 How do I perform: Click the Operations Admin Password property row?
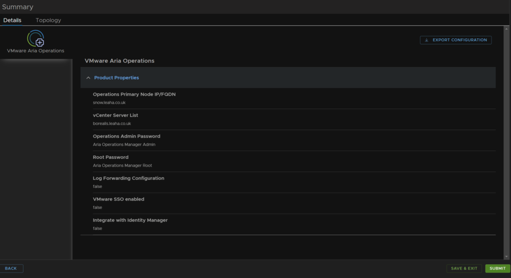294,140
